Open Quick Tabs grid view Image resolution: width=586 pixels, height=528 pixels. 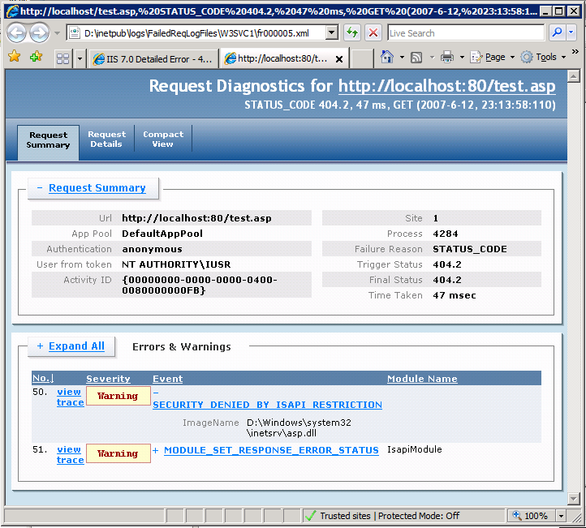62,58
